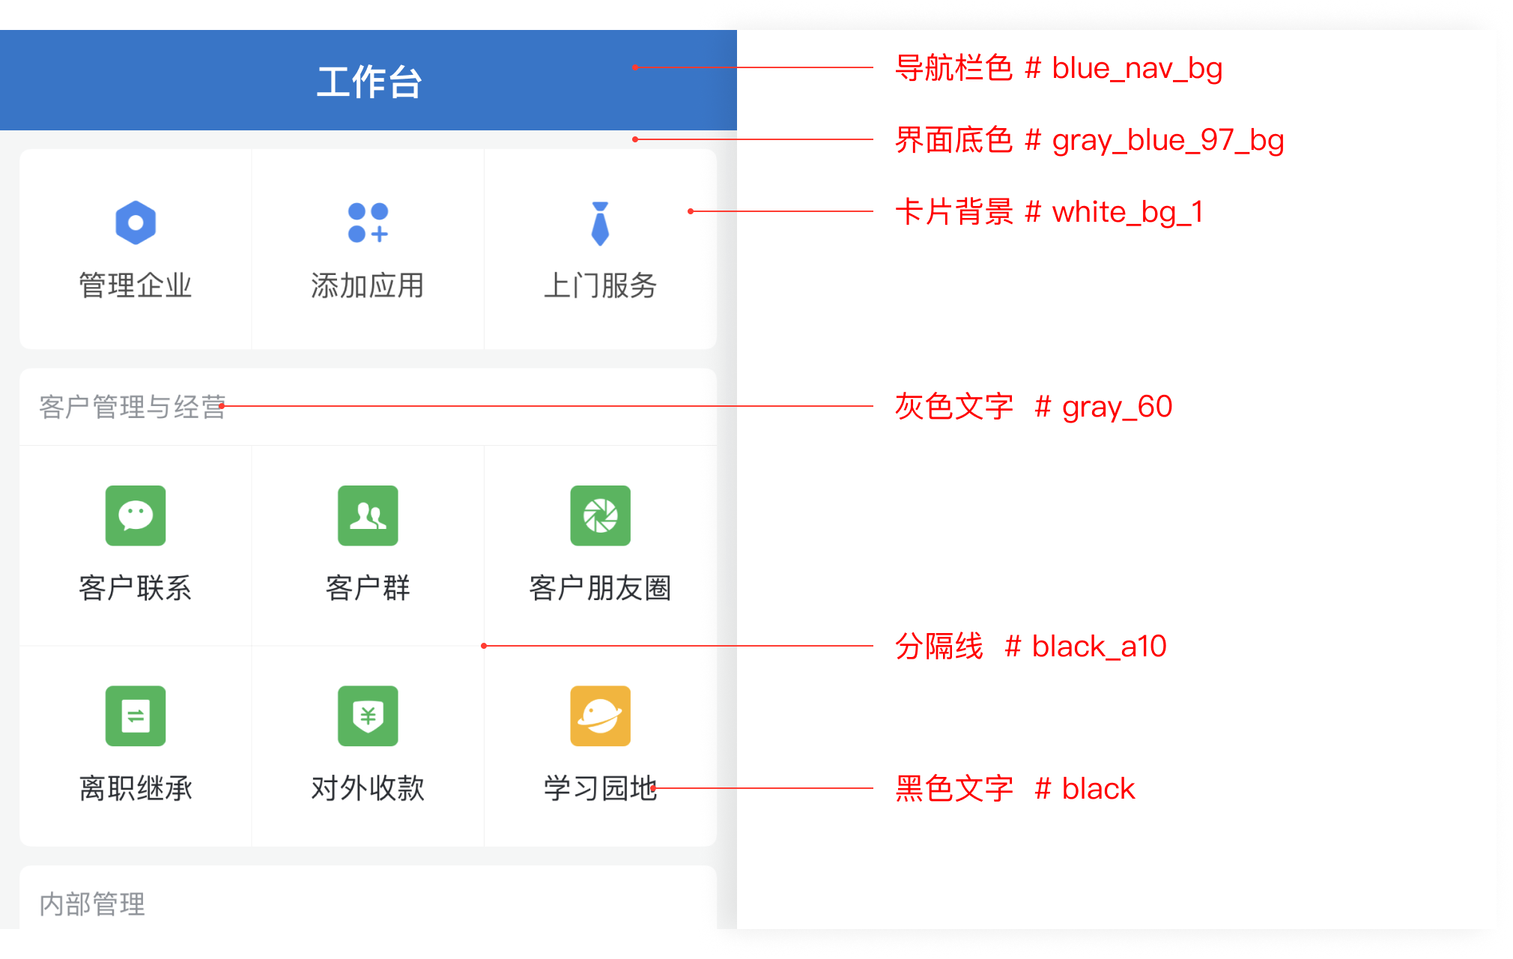Image resolution: width=1513 pixels, height=959 pixels.
Task: Select 客户管理与经营 section header
Action: pos(133,407)
